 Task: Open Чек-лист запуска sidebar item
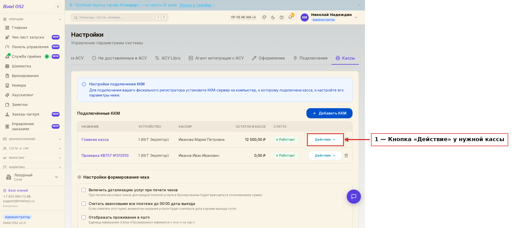[32, 37]
